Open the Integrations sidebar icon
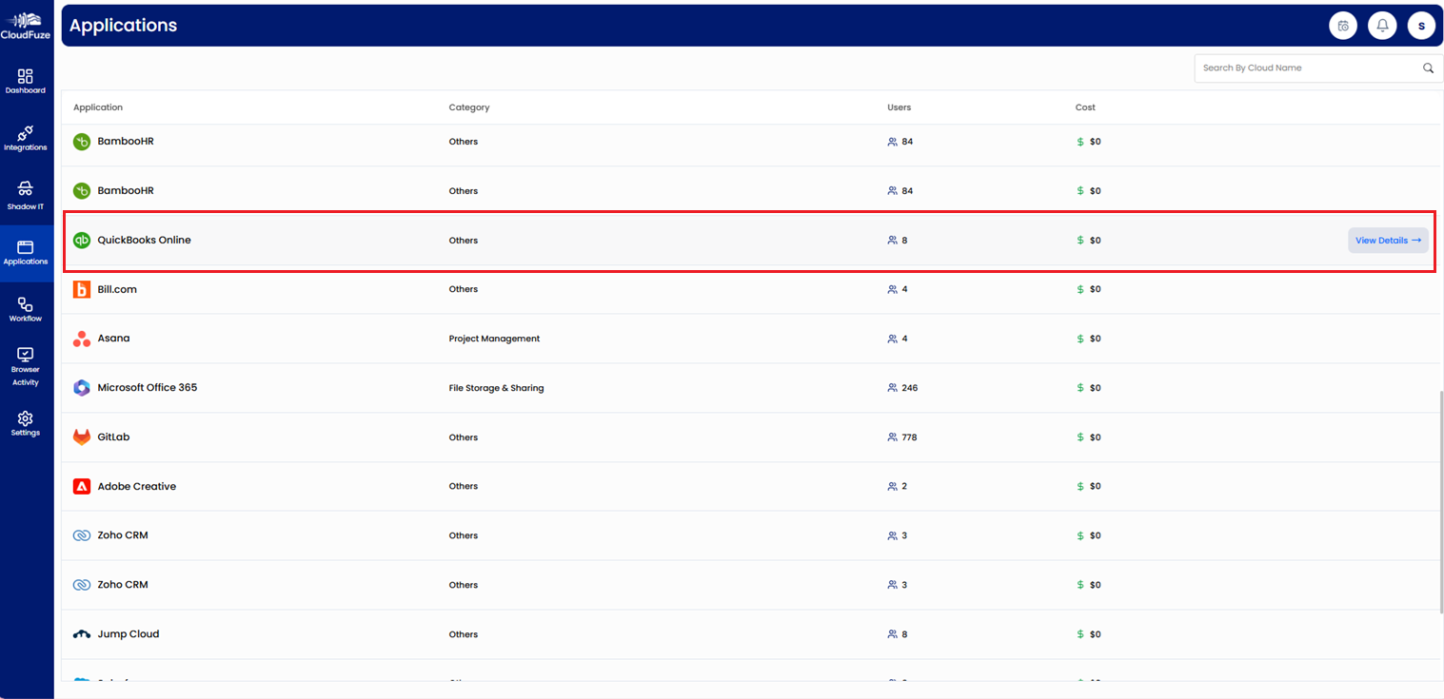 [26, 138]
